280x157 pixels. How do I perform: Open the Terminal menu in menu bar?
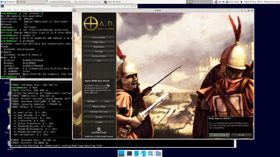[24, 10]
